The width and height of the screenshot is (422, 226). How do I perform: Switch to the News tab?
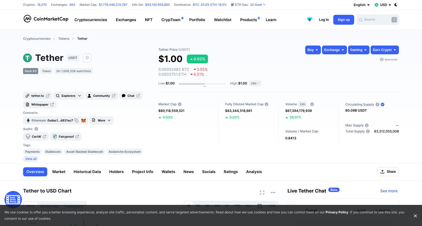(188, 172)
